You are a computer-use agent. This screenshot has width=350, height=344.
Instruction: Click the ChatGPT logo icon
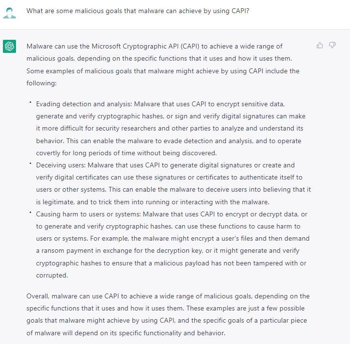(9, 46)
